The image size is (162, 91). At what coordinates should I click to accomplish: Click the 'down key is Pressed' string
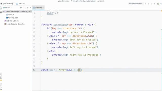83,40
